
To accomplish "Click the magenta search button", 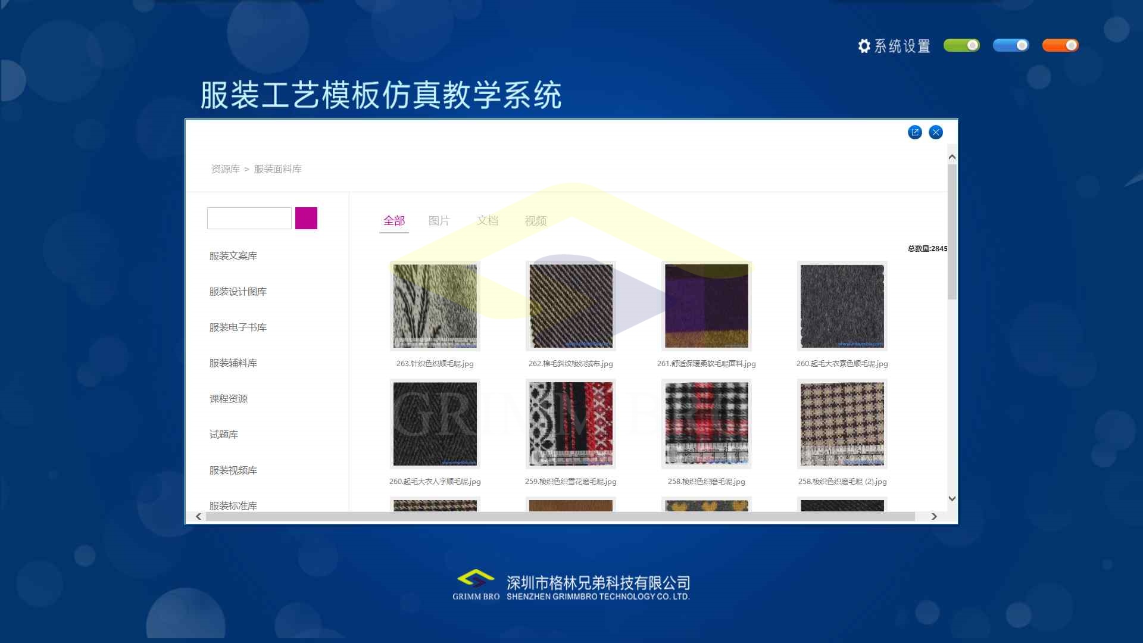I will [306, 218].
